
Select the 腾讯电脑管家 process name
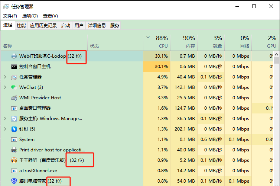click(40, 181)
